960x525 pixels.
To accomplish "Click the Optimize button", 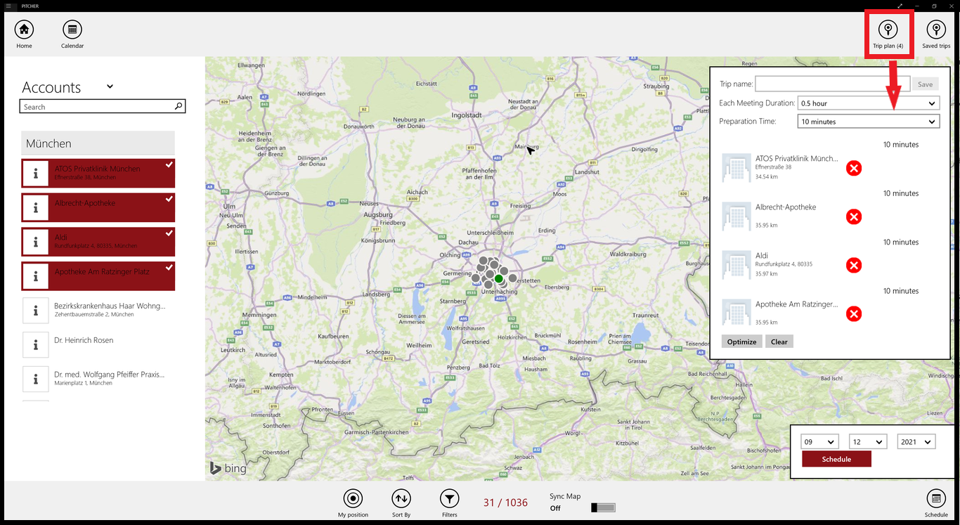I will [x=741, y=342].
